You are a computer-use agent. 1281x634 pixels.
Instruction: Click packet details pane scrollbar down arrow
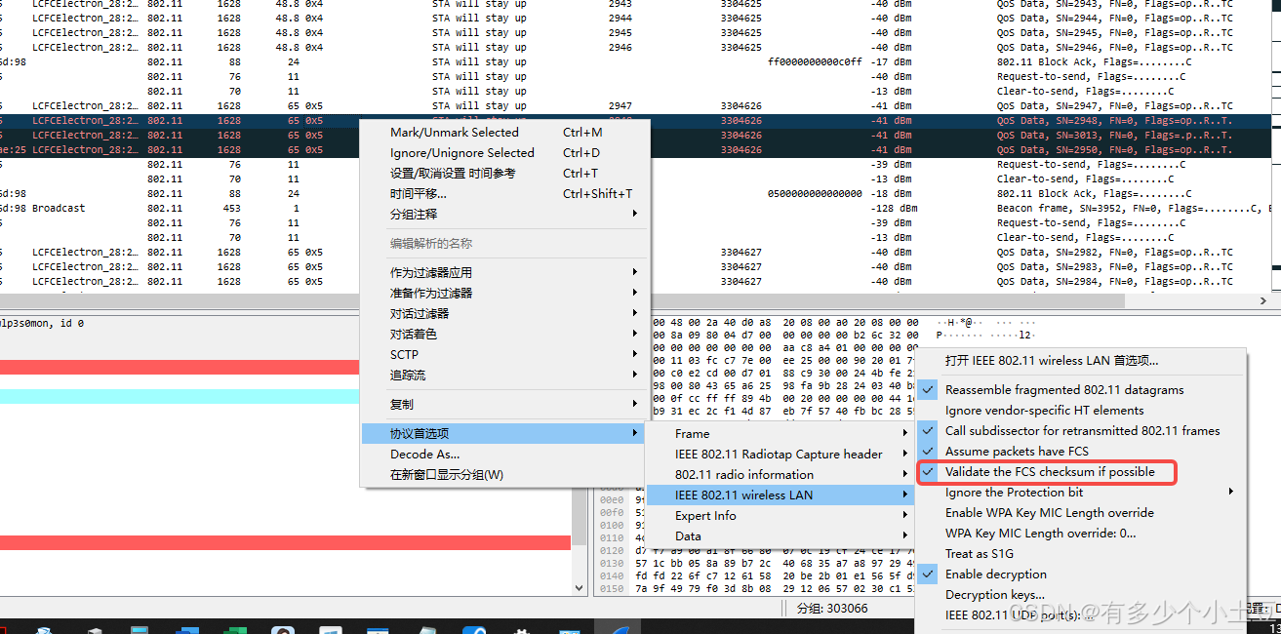point(579,588)
